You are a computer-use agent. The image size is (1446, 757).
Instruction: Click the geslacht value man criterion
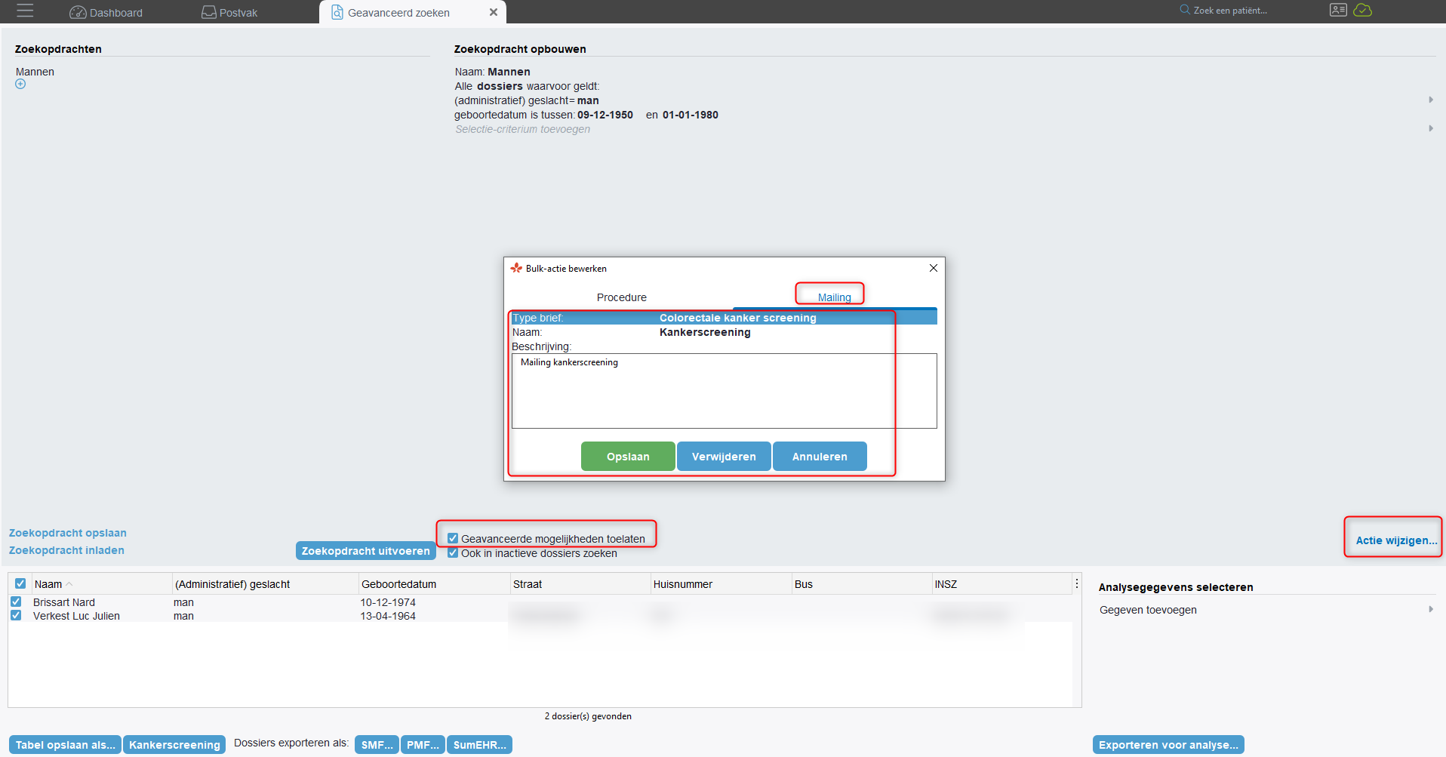[x=588, y=100]
